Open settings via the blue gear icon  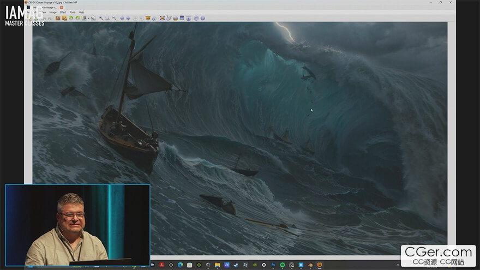pyautogui.click(x=196, y=18)
